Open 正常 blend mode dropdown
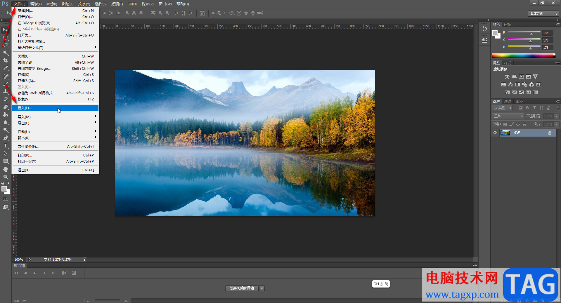The height and width of the screenshot is (303, 561). point(508,116)
